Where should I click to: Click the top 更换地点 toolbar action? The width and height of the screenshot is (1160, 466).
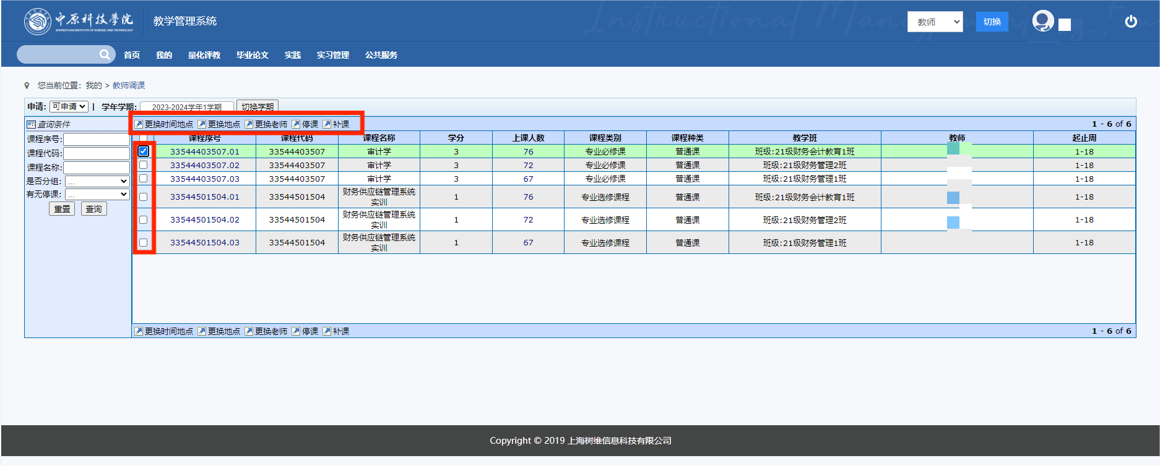[219, 124]
